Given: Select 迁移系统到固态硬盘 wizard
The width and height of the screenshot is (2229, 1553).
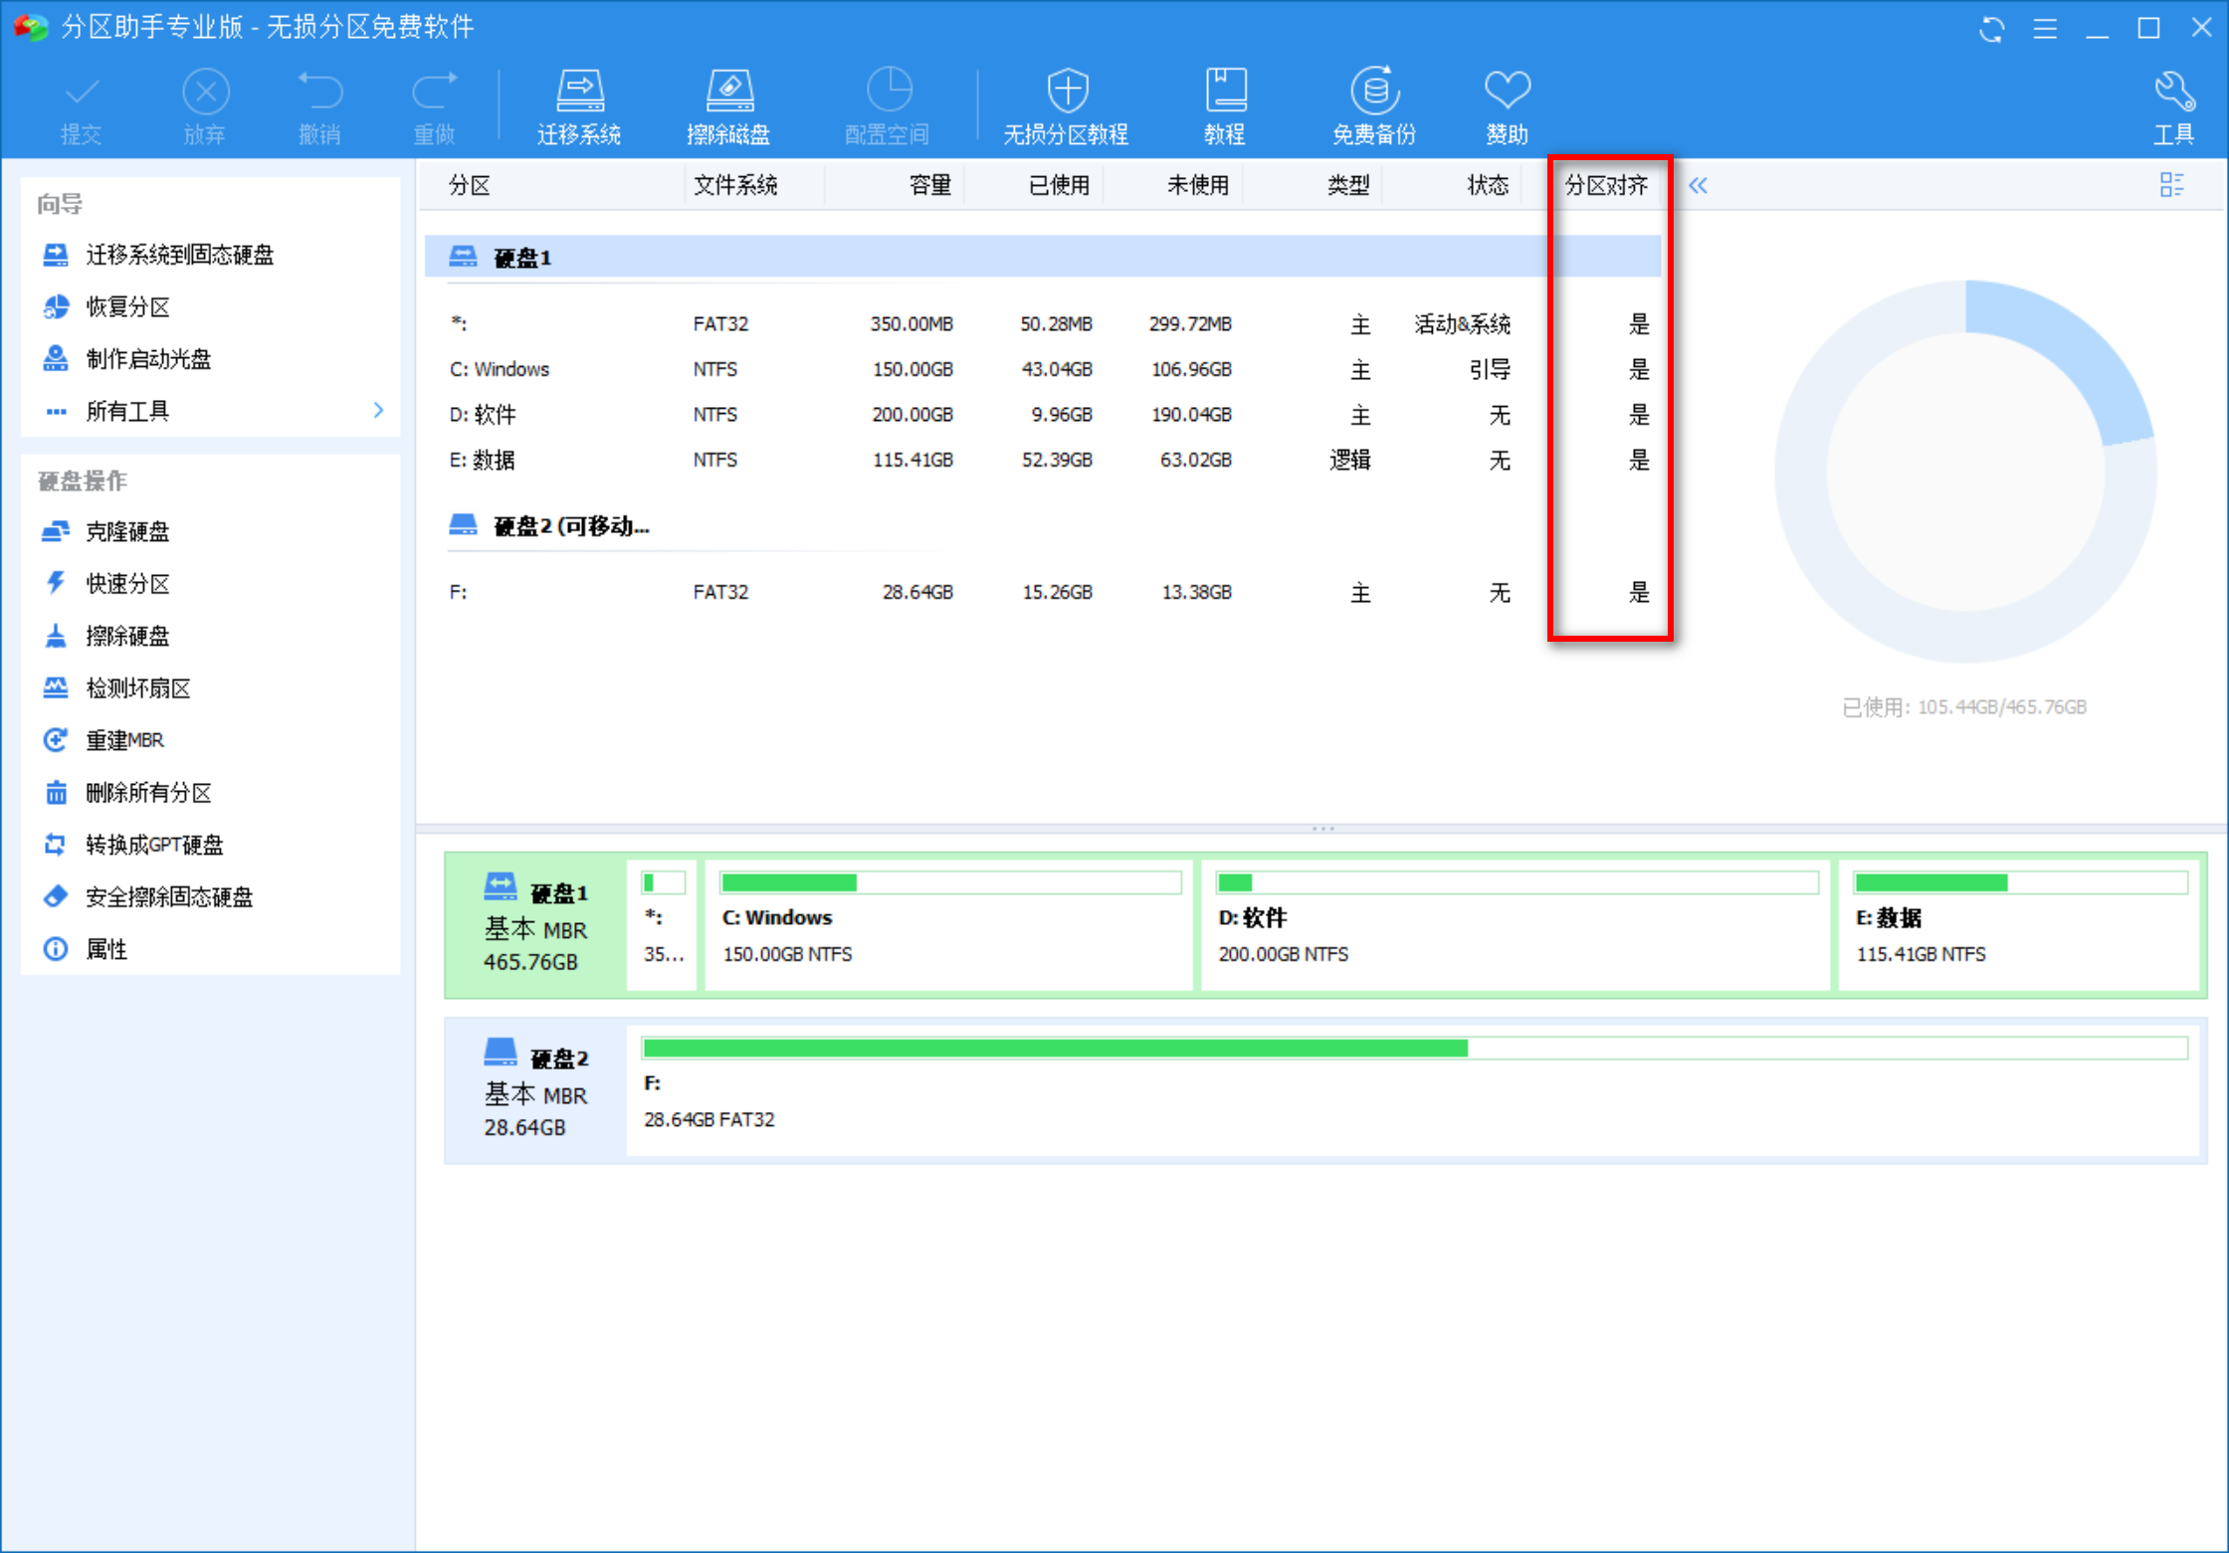Looking at the screenshot, I should [158, 255].
